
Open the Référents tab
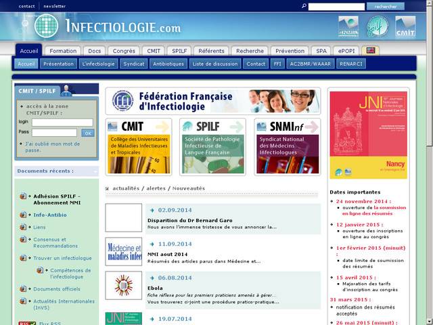pyautogui.click(x=211, y=51)
